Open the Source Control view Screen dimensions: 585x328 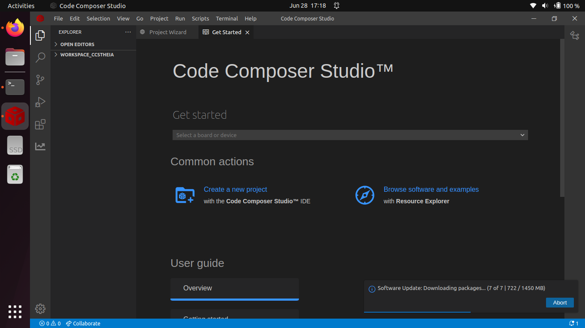click(40, 80)
